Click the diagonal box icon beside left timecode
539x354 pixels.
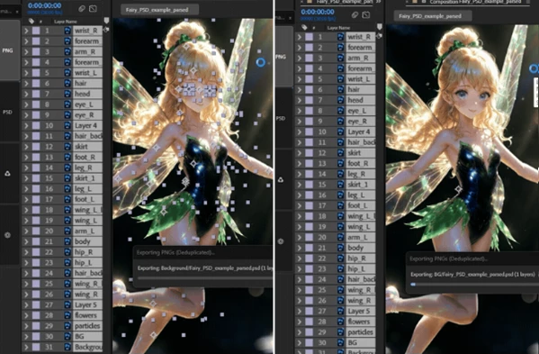(x=93, y=9)
